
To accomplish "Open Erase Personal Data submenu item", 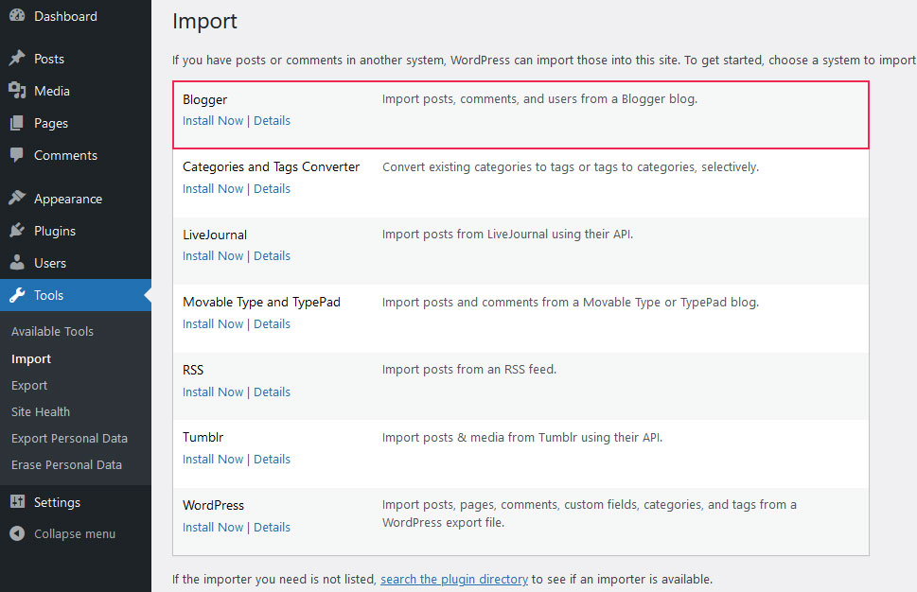I will (x=66, y=464).
